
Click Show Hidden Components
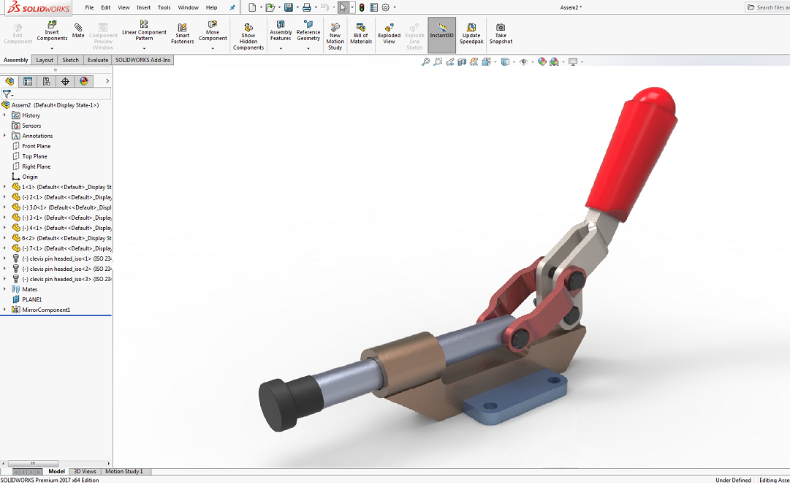coord(248,37)
